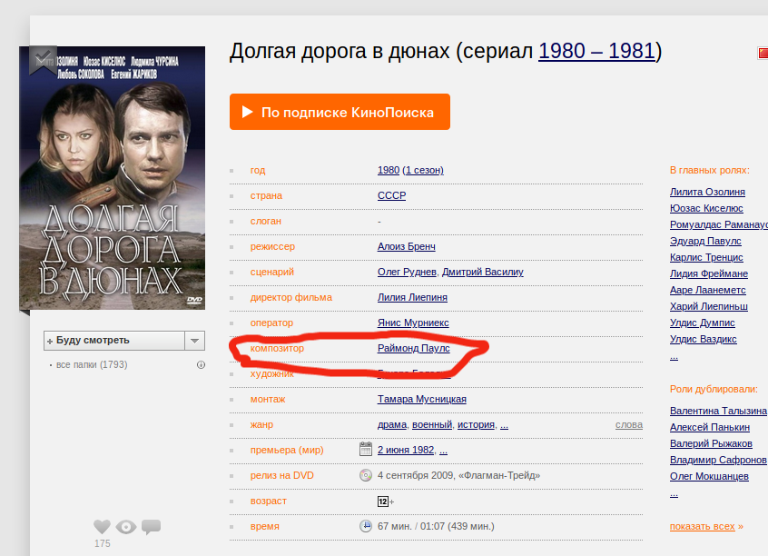Open the 1980 – 1981 years link in title
The height and width of the screenshot is (556, 768).
point(596,51)
